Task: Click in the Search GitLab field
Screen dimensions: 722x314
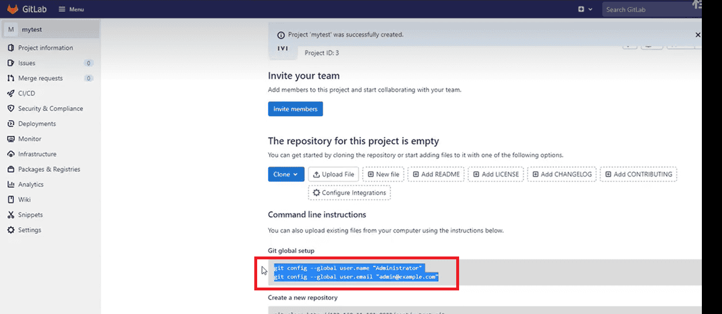Action: pyautogui.click(x=644, y=9)
